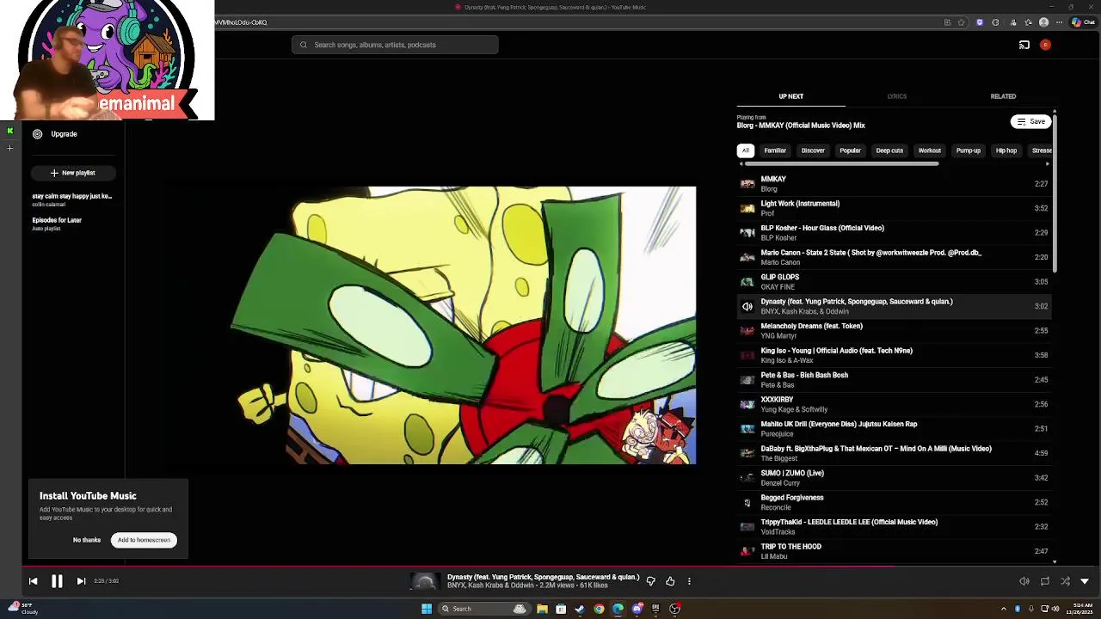The height and width of the screenshot is (619, 1101).
Task: Open the browser profile icon in toolbar
Action: tap(1044, 22)
